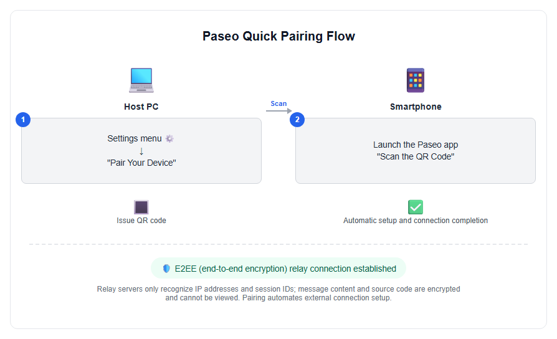Click Automatic setup and connection completion text
Viewport: 557px width, 339px height.
tap(416, 221)
